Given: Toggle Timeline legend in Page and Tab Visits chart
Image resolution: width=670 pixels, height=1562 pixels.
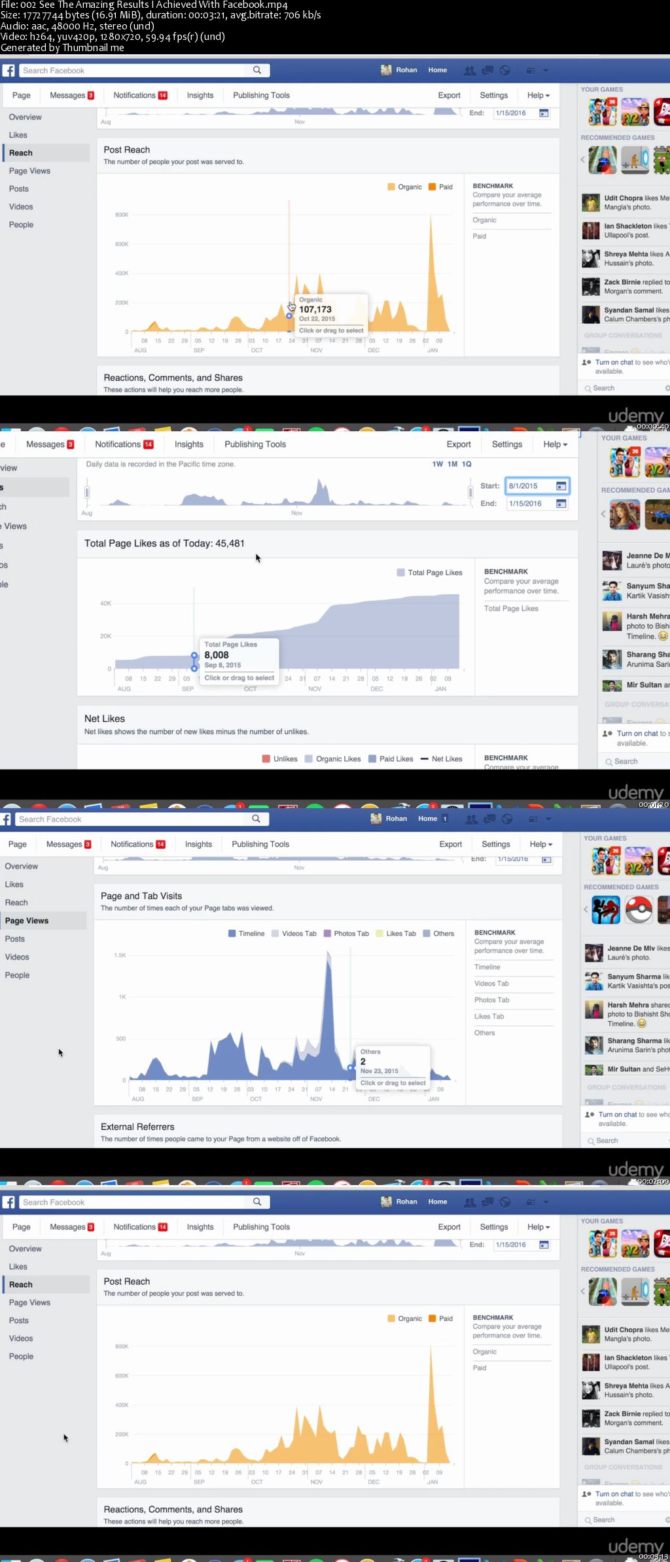Looking at the screenshot, I should click(247, 934).
